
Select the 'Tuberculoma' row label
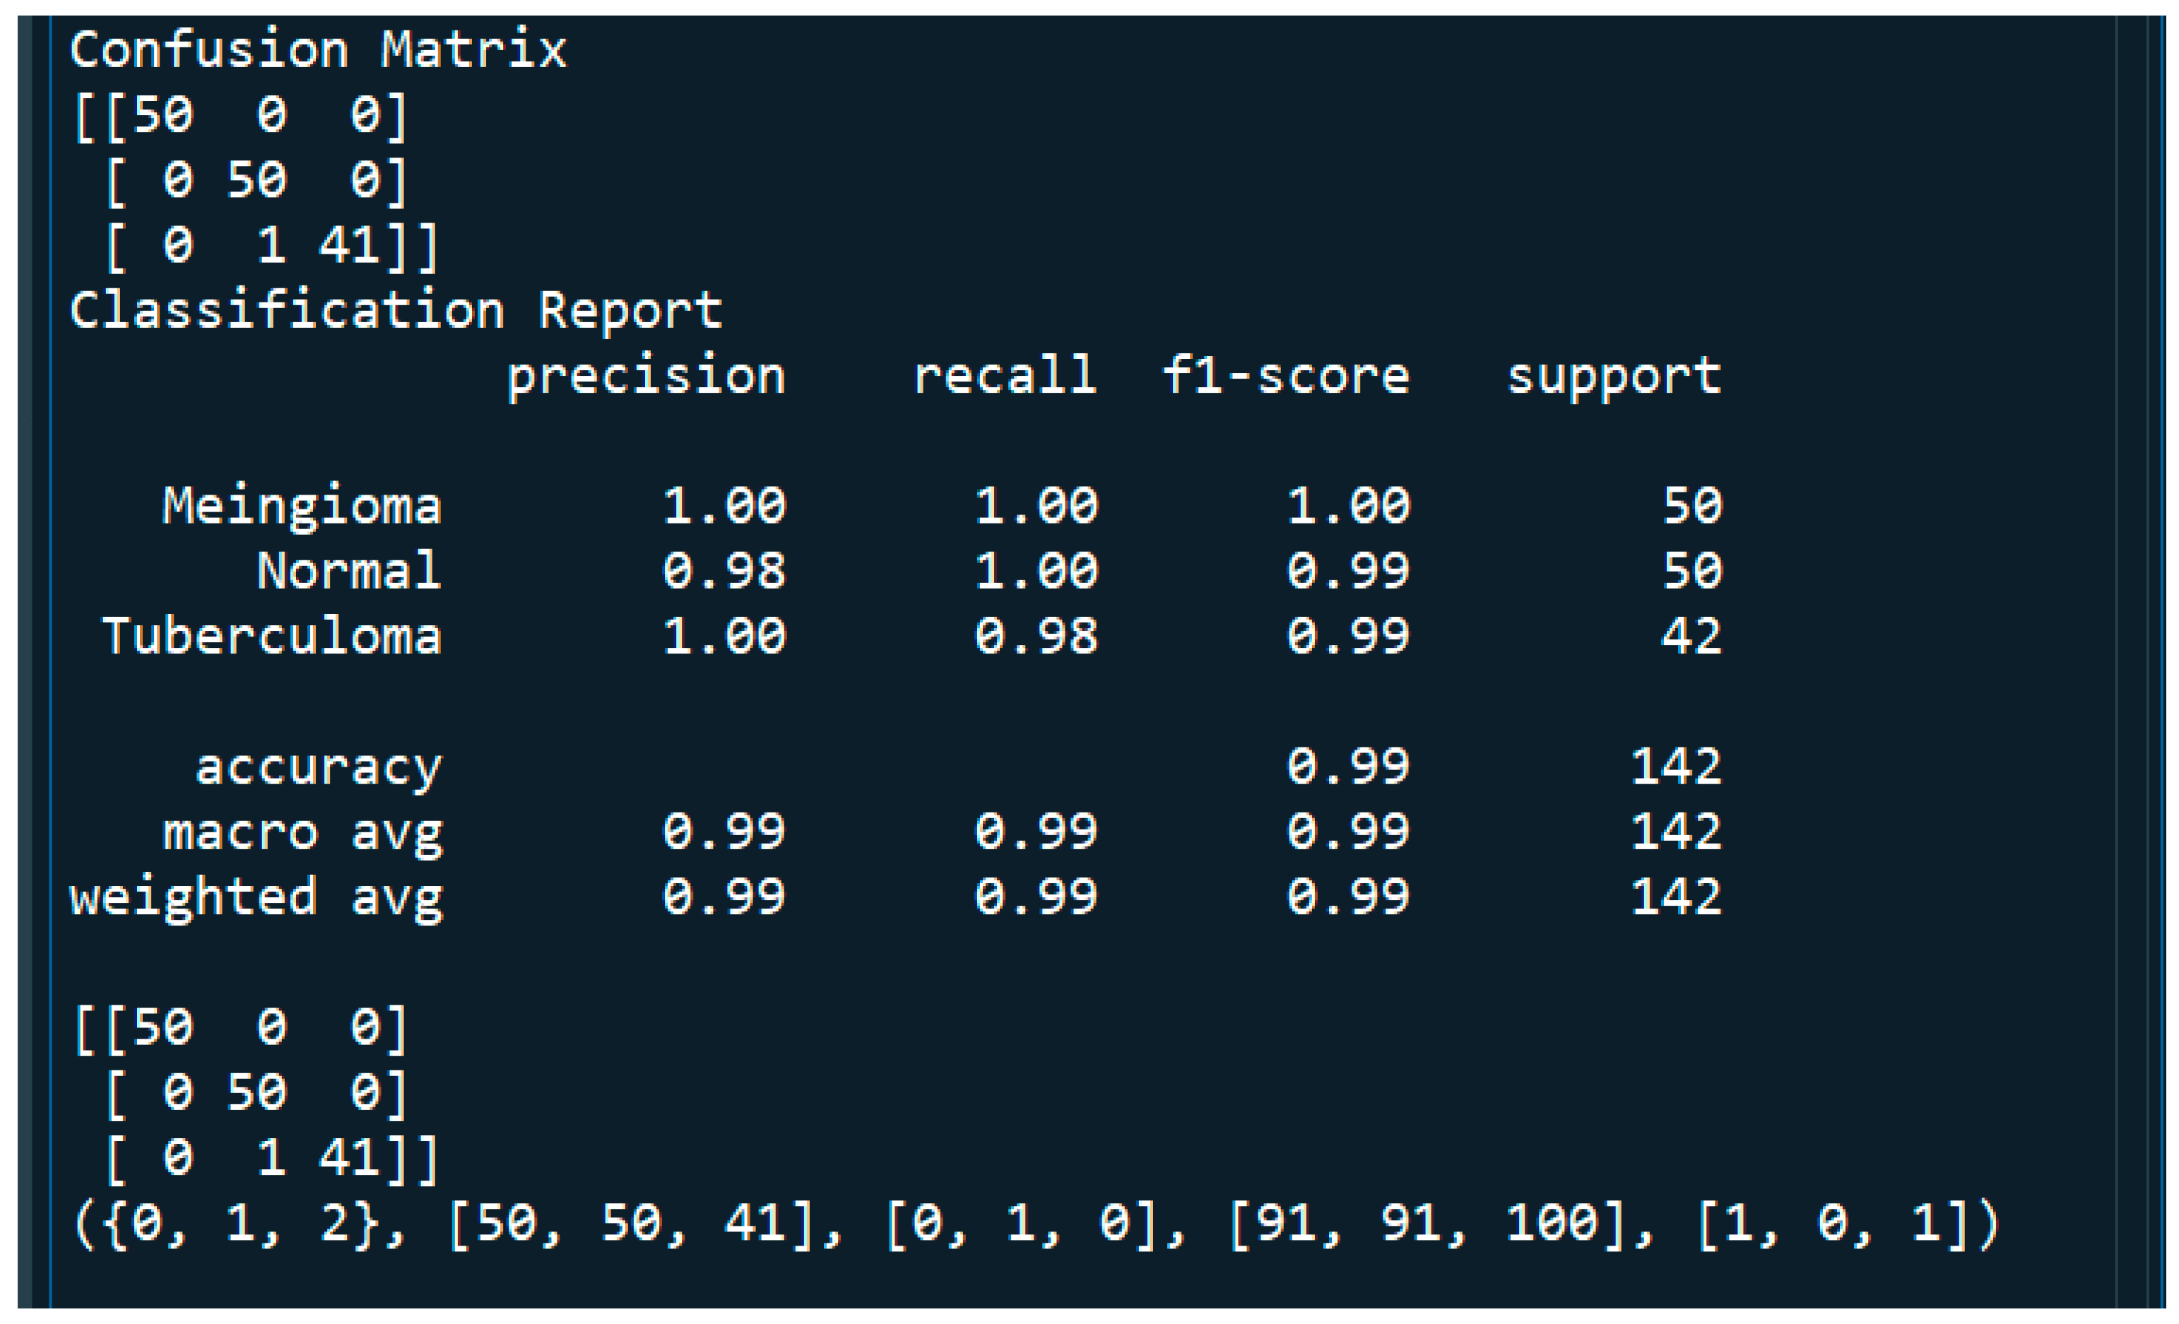point(271,637)
